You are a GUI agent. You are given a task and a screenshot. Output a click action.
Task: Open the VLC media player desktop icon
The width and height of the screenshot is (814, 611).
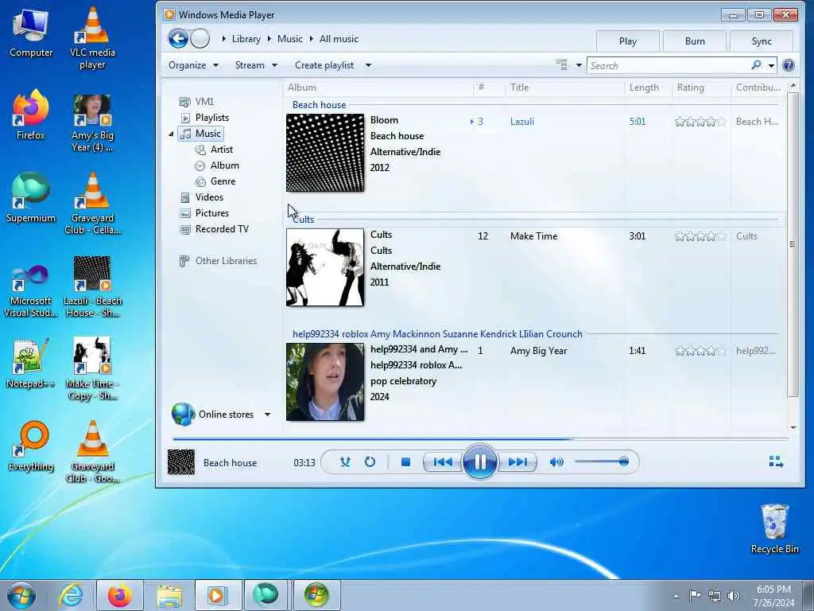click(92, 37)
